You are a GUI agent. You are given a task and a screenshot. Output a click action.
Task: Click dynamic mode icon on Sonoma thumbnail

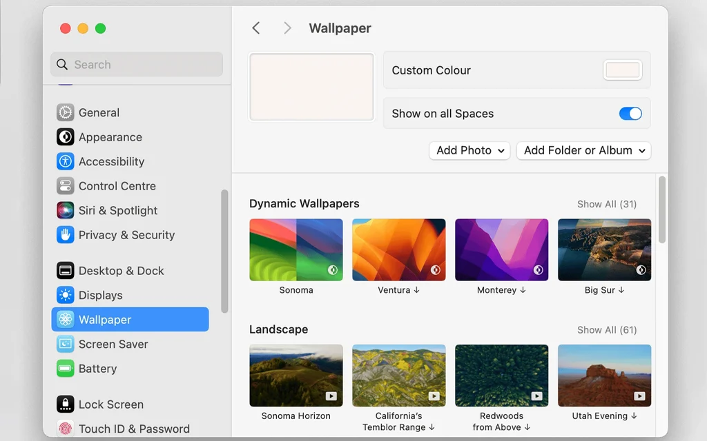pos(332,270)
